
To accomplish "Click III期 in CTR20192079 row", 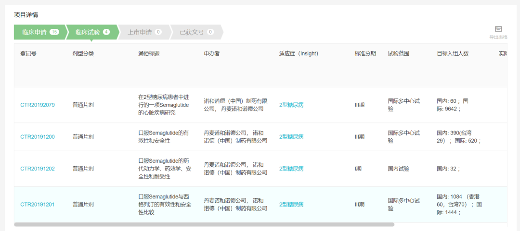I will (x=360, y=105).
